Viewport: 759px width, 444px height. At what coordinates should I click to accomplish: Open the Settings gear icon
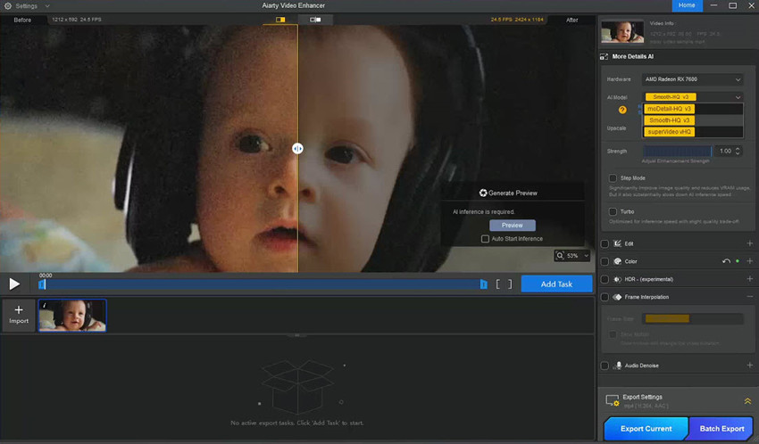(8, 6)
